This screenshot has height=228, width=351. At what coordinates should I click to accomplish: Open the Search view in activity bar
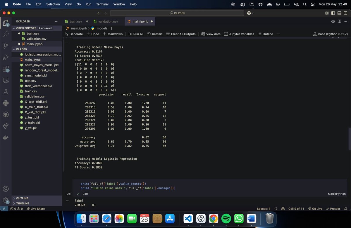click(x=6, y=34)
